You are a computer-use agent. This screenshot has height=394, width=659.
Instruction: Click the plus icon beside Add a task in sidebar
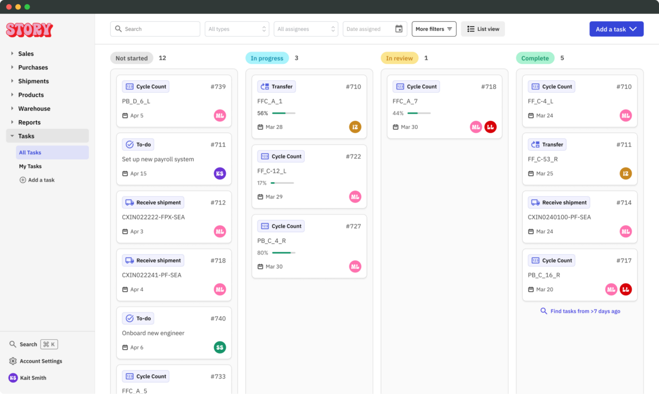coord(23,180)
